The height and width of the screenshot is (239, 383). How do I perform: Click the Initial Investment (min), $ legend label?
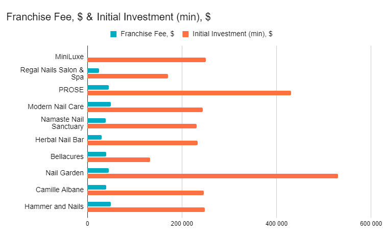tap(232, 34)
